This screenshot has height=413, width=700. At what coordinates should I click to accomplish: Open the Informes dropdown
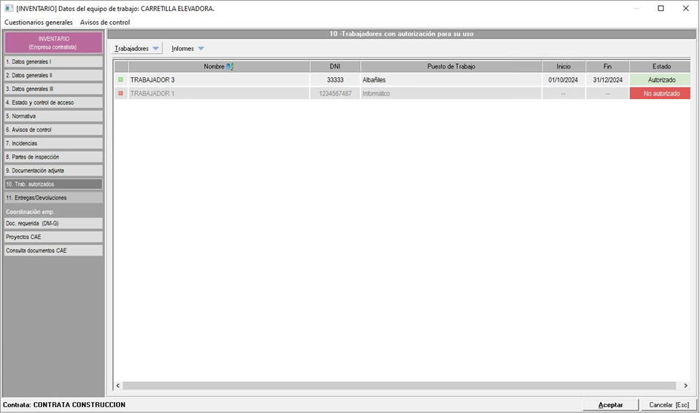(x=187, y=49)
